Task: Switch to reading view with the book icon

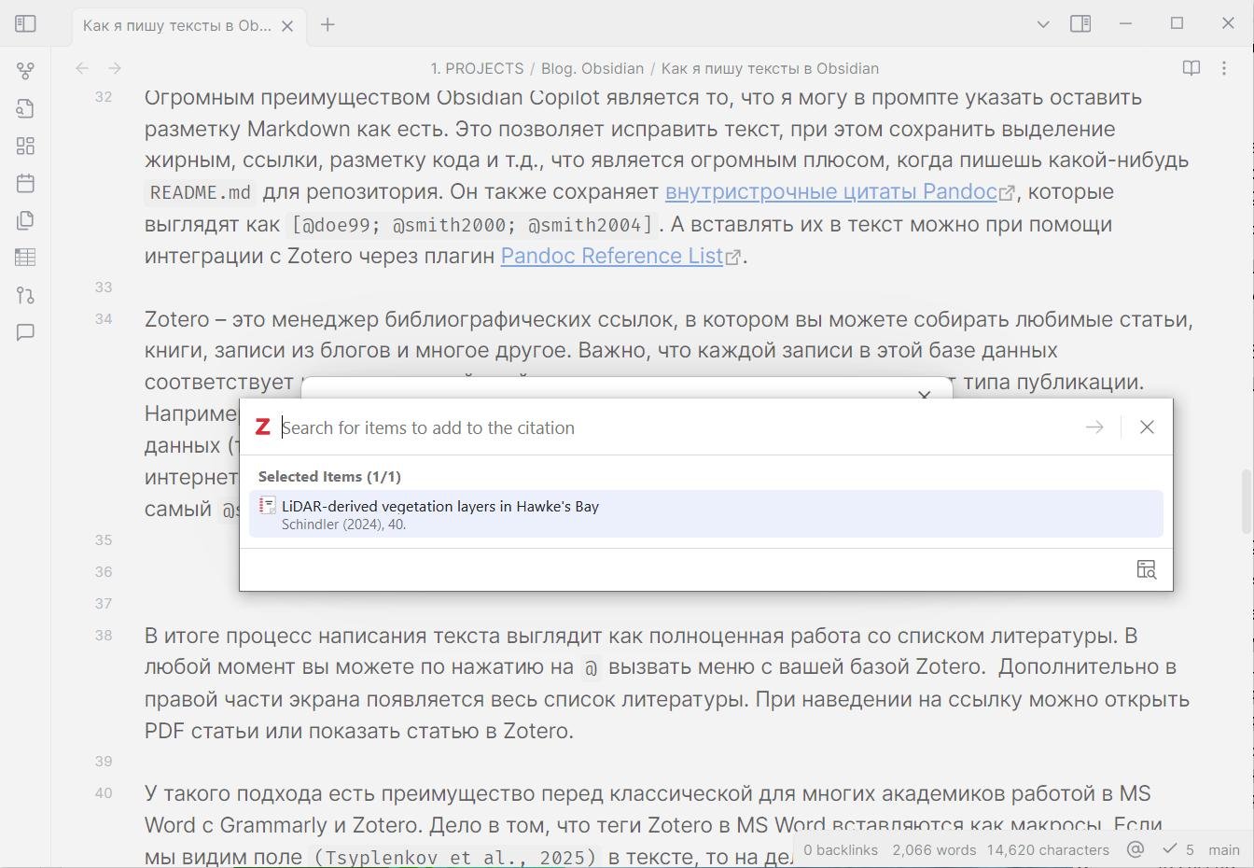Action: click(x=1191, y=68)
